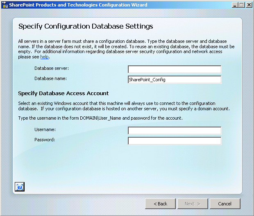
Task: Go to the previous step with Back button
Action: [160, 204]
